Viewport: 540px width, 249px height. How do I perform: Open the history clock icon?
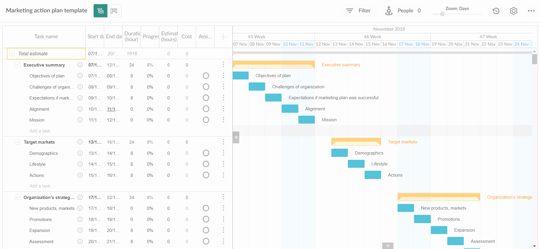coord(496,11)
